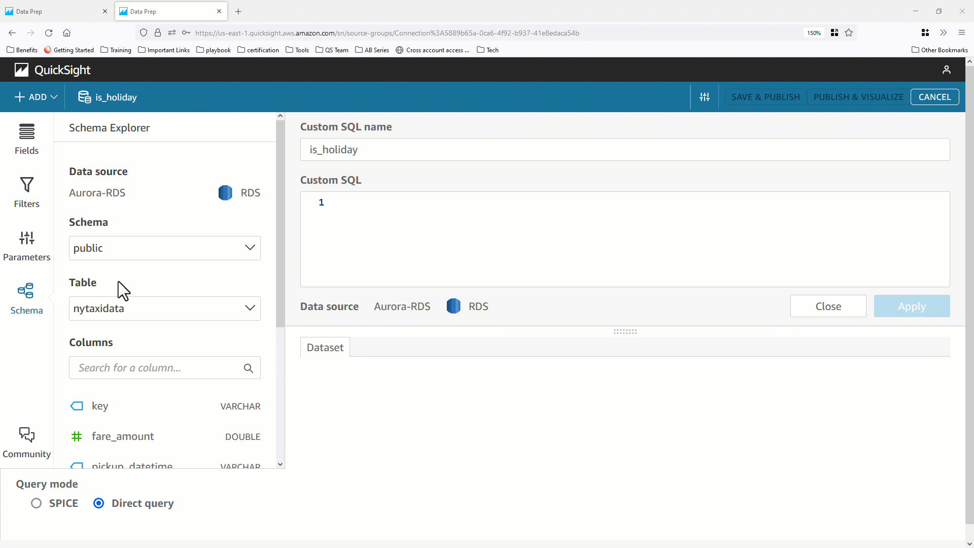Click the RDS database icon beside Aurora-RDS

tap(225, 193)
